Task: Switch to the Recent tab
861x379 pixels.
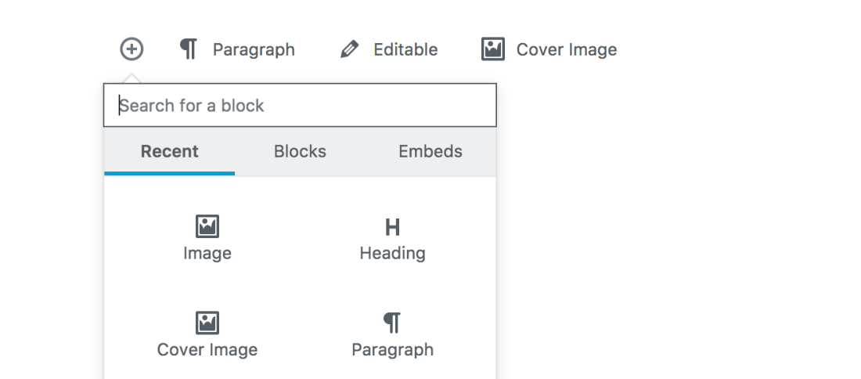Action: (170, 151)
